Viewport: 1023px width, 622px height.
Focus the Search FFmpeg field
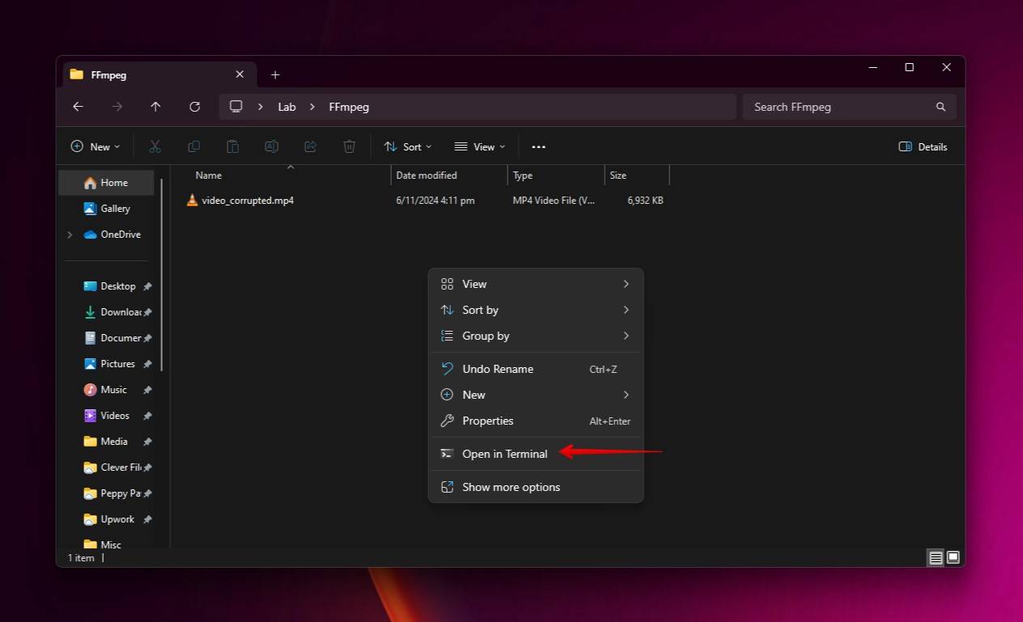pos(849,107)
